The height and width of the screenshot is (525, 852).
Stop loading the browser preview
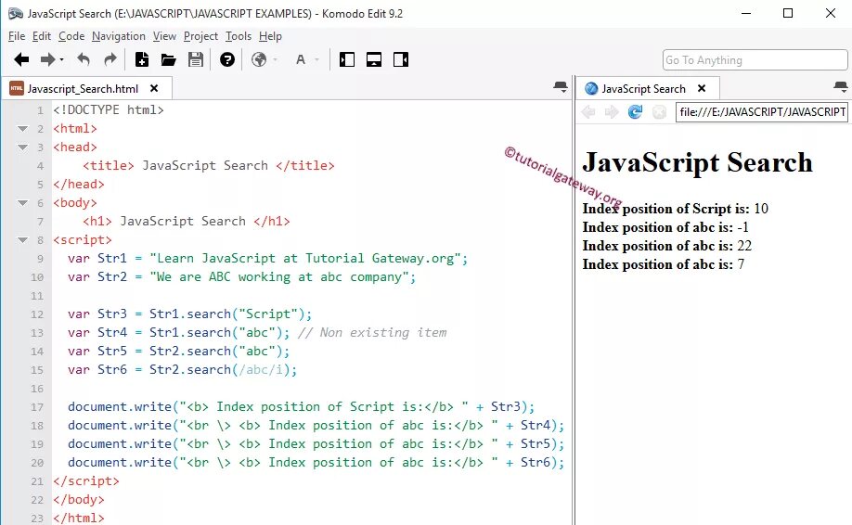click(659, 112)
